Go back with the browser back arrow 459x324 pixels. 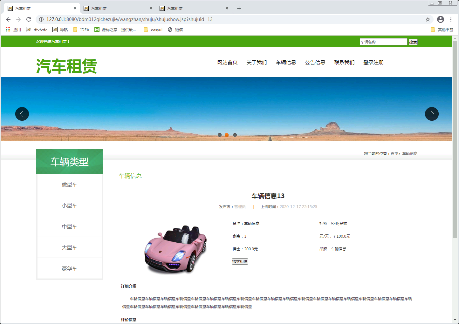click(8, 19)
